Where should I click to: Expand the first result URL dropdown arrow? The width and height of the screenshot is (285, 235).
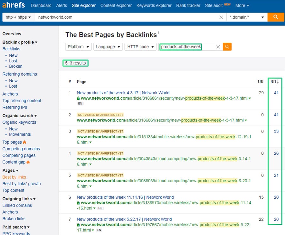(250, 98)
